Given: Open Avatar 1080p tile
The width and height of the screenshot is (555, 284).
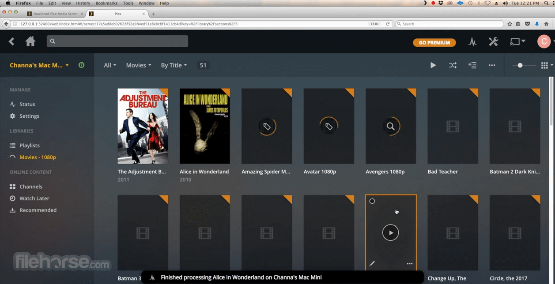Looking at the screenshot, I should click(x=329, y=126).
